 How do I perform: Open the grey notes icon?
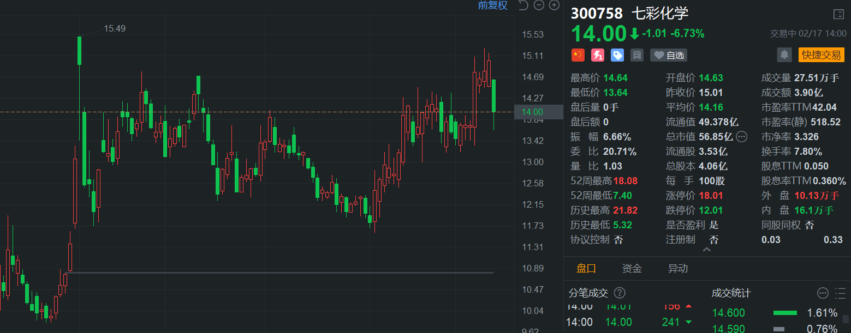tap(636, 55)
